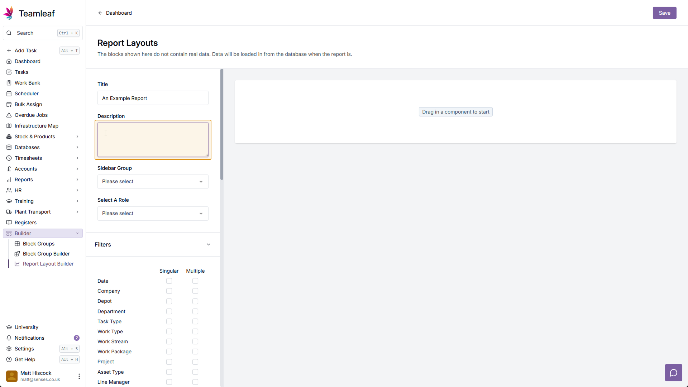Screen dimensions: 688x387
Task: Open the Sidebar Group dropdown
Action: [x=153, y=182]
